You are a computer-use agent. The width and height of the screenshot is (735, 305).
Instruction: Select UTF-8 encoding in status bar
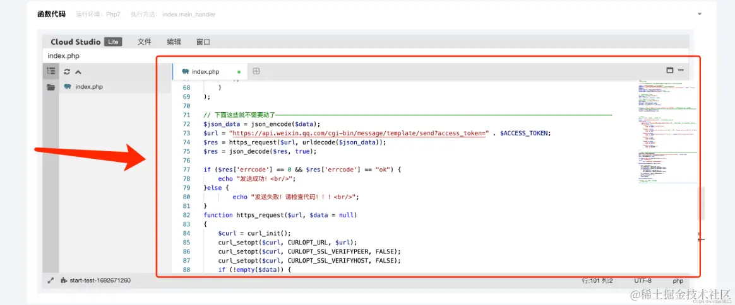coord(643,280)
